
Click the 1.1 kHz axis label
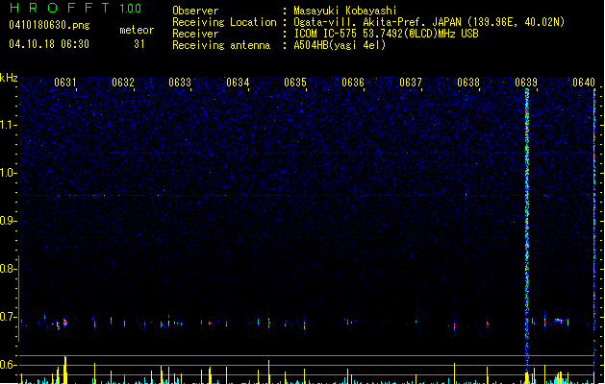(x=9, y=125)
